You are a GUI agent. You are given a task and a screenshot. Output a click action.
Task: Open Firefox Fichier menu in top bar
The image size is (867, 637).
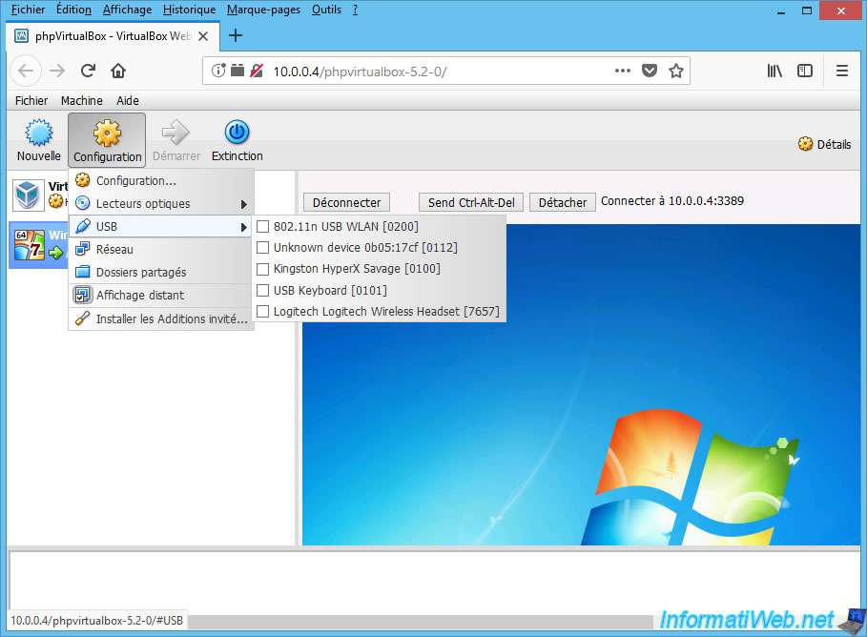point(29,10)
